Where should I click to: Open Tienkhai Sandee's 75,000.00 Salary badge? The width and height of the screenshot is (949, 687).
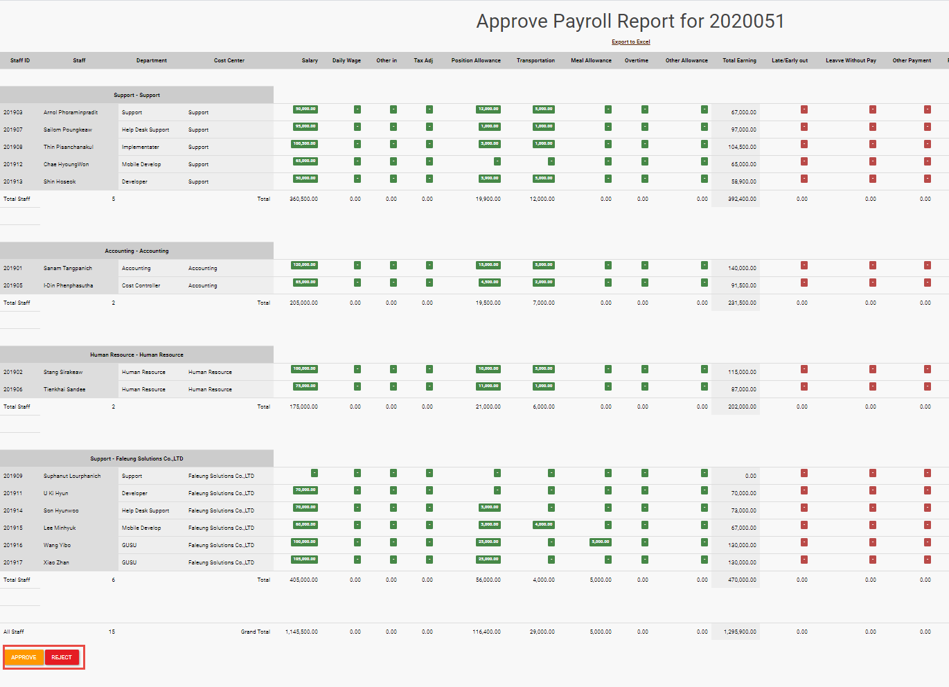pos(304,386)
